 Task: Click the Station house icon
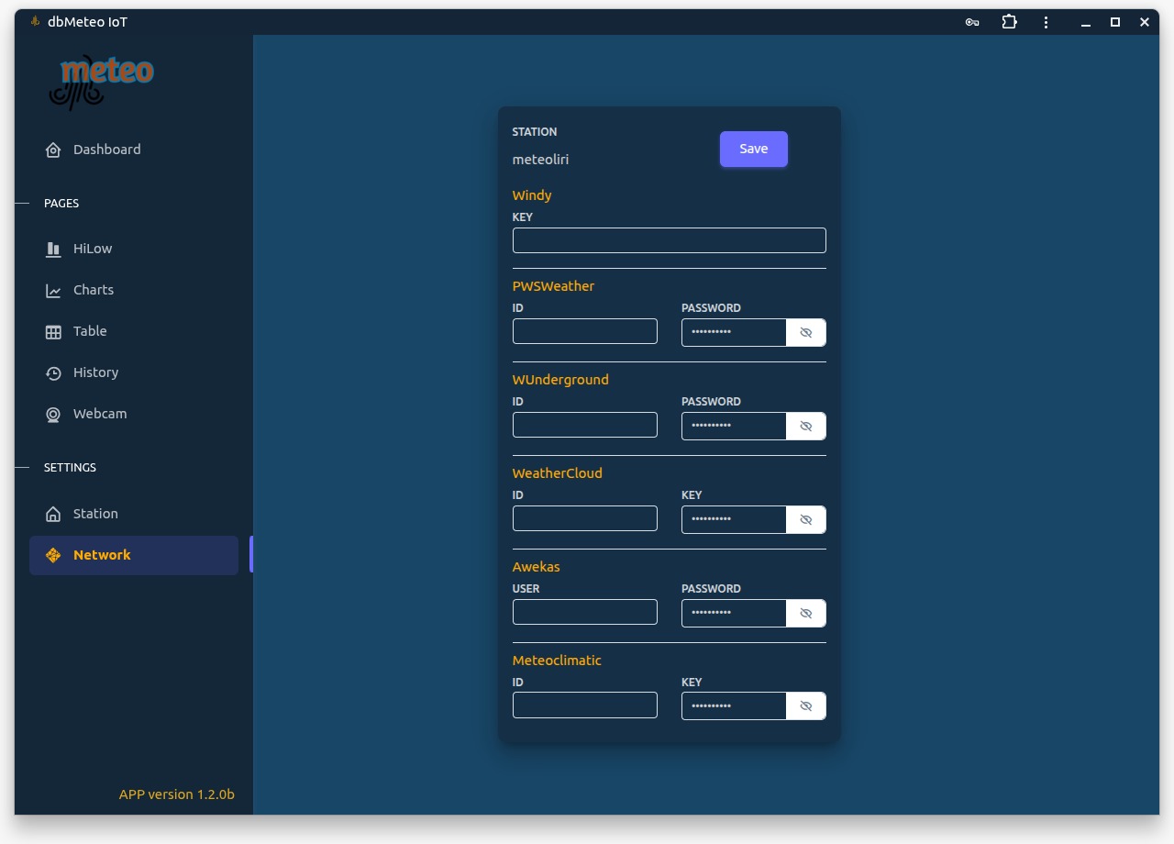tap(53, 514)
